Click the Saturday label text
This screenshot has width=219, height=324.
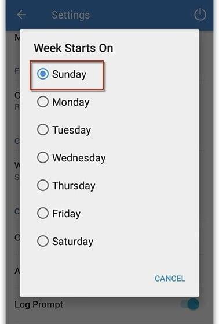72,242
